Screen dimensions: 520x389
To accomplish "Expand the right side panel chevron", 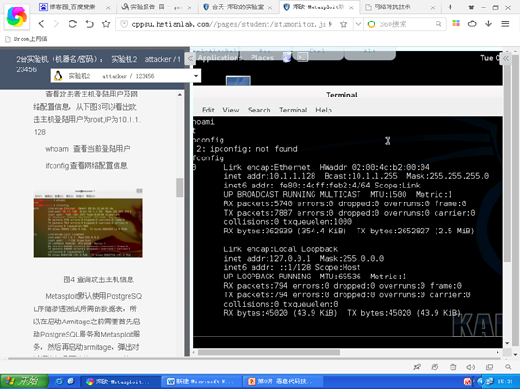I will pos(506,59).
